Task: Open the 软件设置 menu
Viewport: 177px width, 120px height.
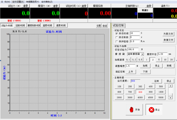Action: [18, 2]
